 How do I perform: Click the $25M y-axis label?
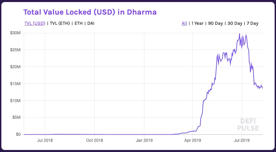pyautogui.click(x=16, y=50)
